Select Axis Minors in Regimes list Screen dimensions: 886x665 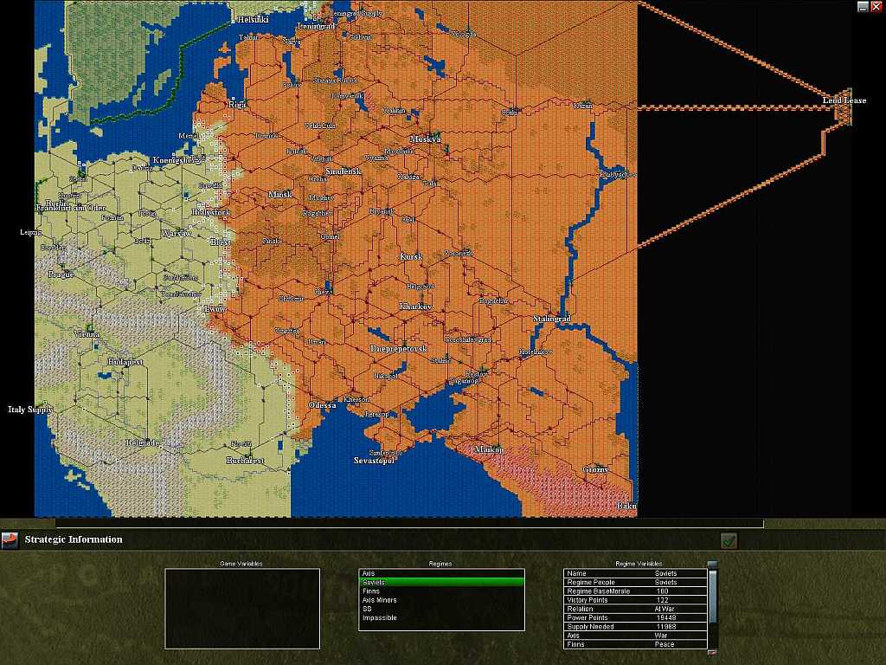pyautogui.click(x=441, y=600)
